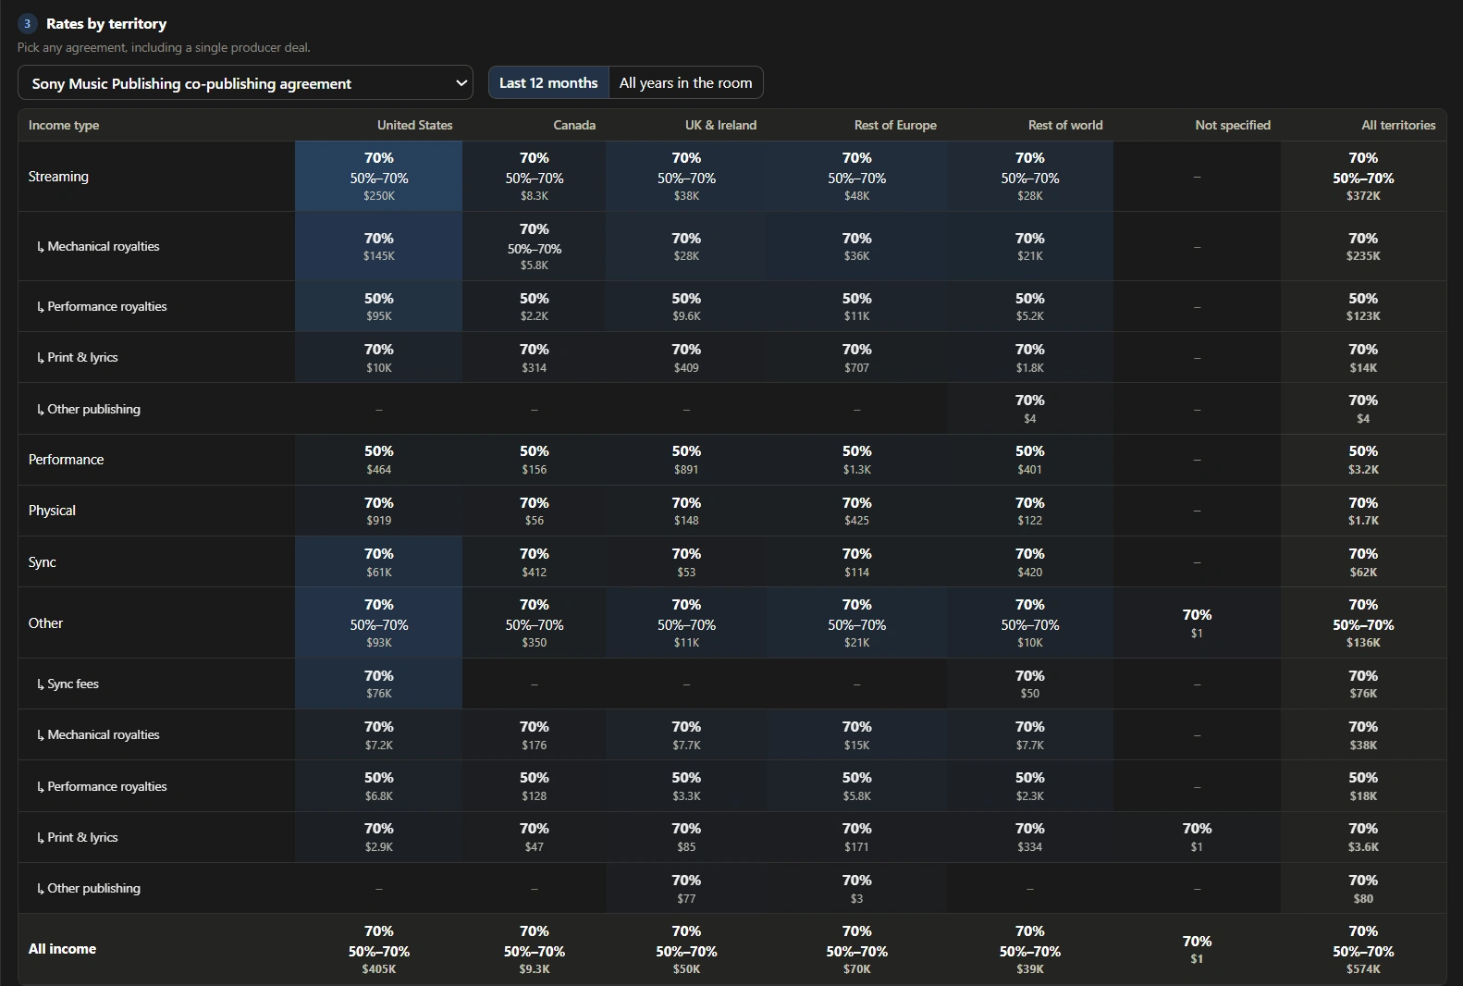Select the Streaming row label
Viewport: 1463px width, 986px height.
point(58,177)
